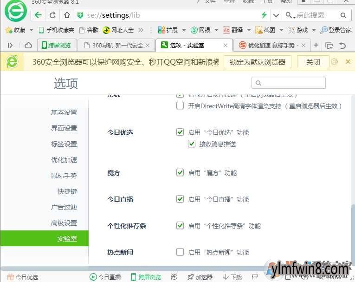Show more bookmarks with » chevron
This screenshot has height=282, width=355.
[141, 30]
